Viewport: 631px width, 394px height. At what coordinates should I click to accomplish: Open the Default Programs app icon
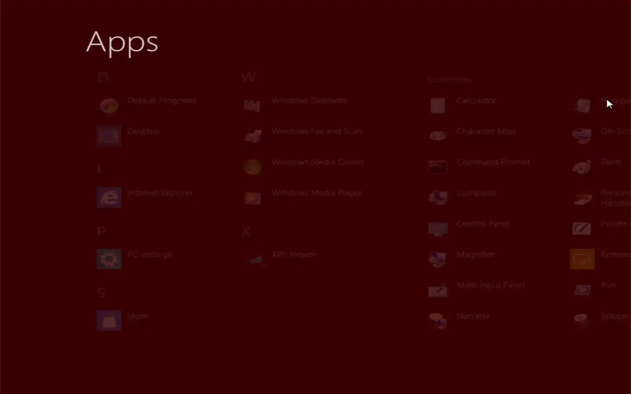(x=109, y=105)
